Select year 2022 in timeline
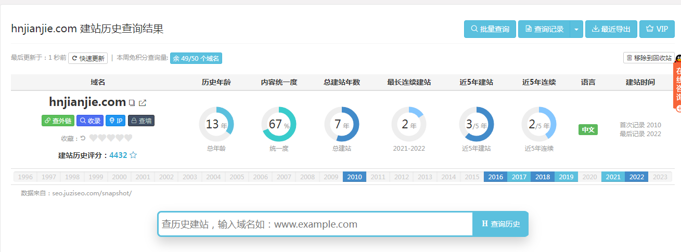The height and width of the screenshot is (252, 681). coord(637,177)
